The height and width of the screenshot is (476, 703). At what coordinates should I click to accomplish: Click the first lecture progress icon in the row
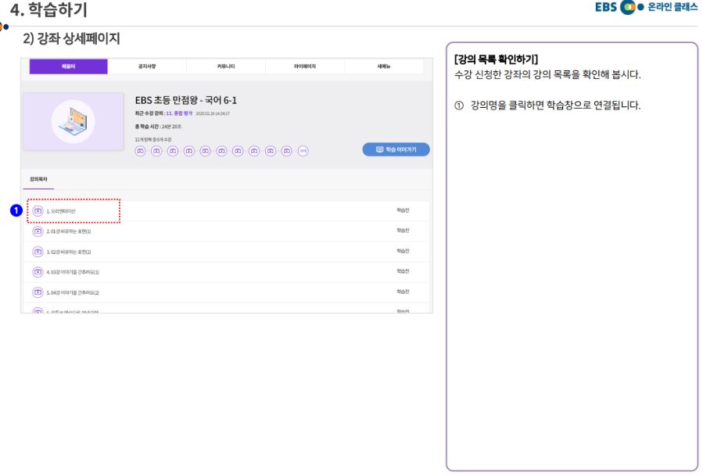click(140, 151)
